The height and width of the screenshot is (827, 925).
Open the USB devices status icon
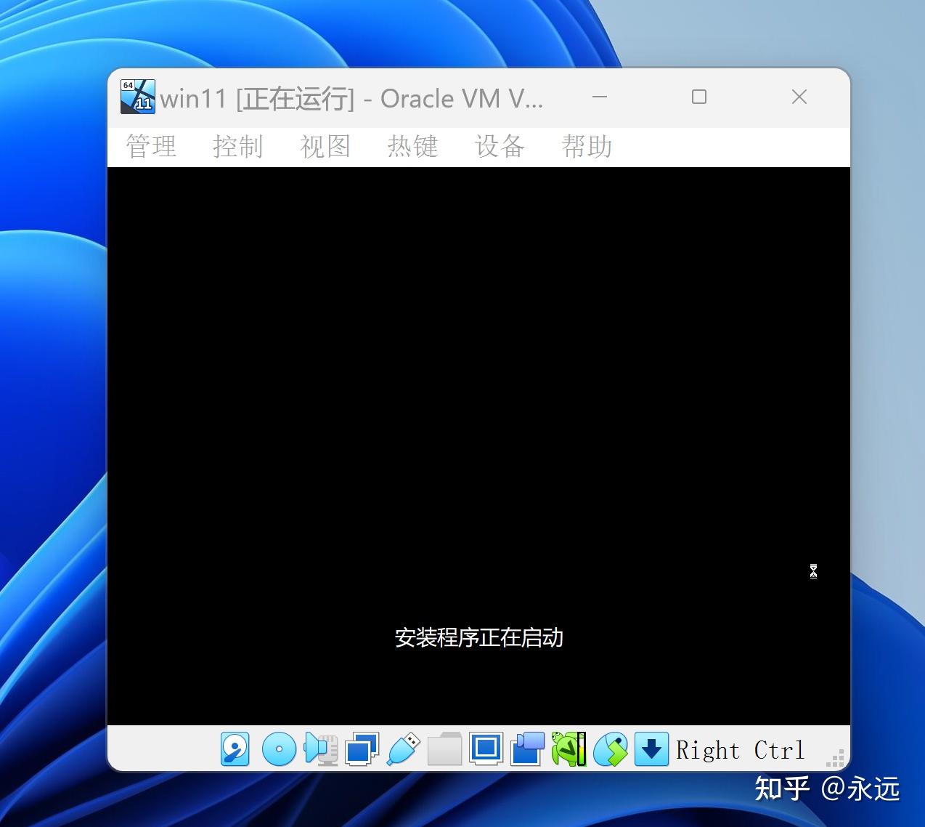(x=403, y=749)
